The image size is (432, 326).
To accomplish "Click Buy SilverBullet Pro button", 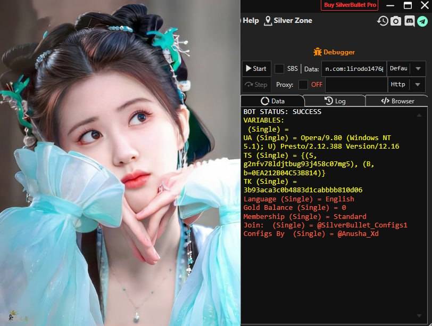I will (x=350, y=5).
